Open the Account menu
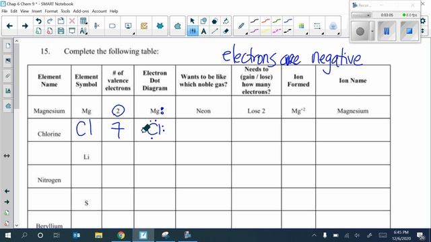431x242 pixels. 99,11
